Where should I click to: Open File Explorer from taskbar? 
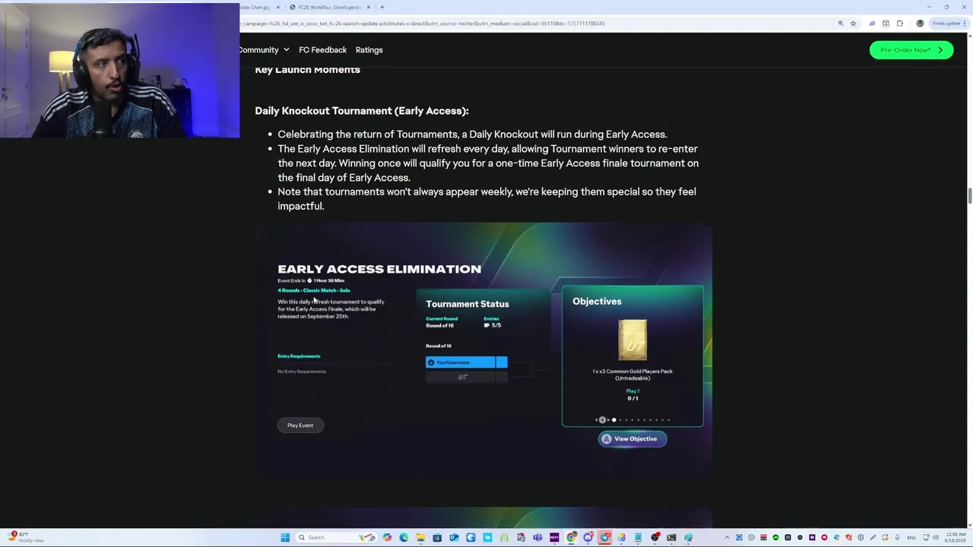click(x=420, y=537)
